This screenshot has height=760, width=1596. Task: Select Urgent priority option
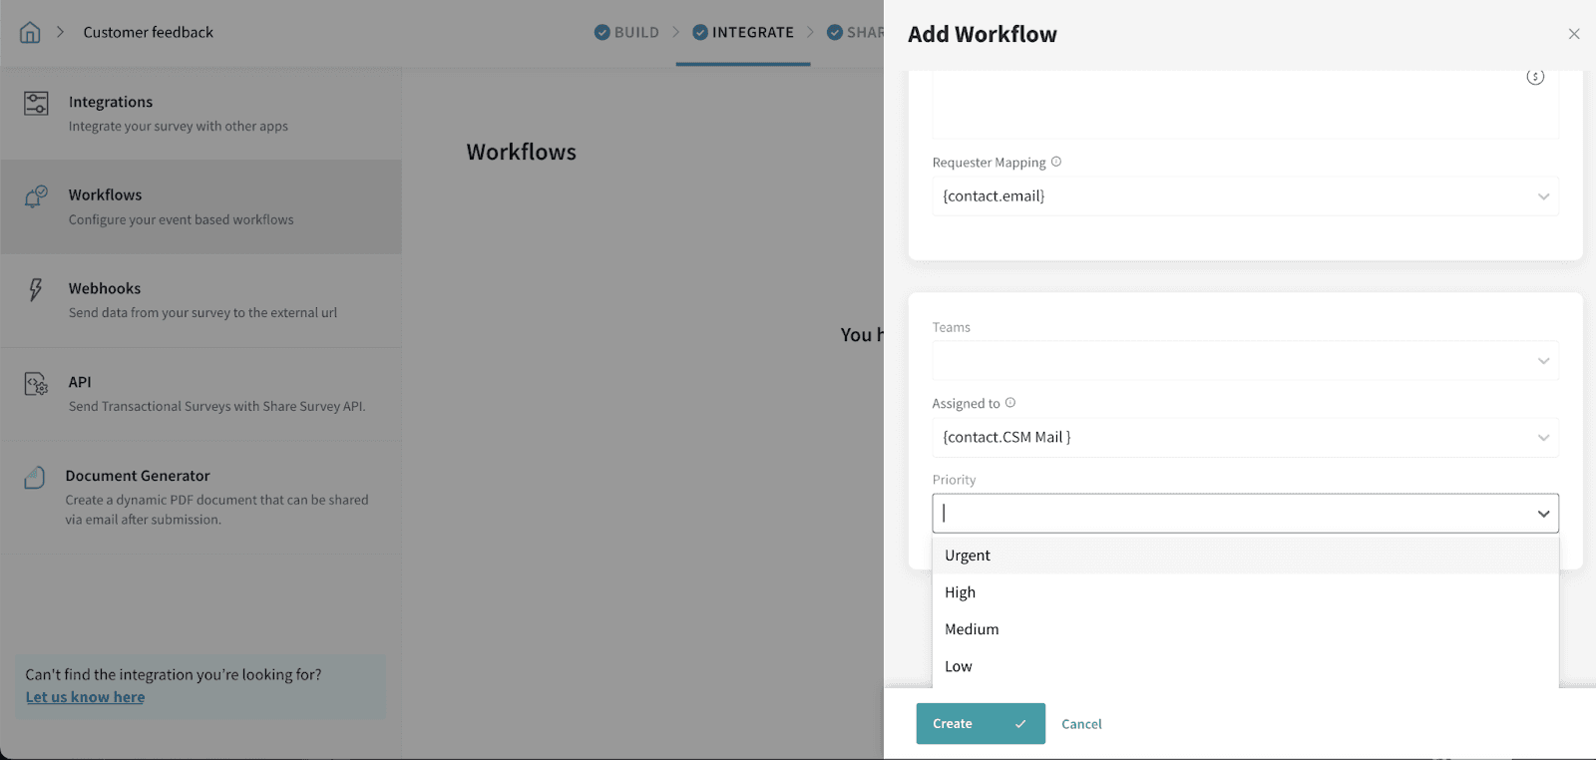[968, 556]
